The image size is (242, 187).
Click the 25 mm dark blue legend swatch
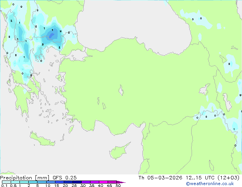tap(77, 182)
